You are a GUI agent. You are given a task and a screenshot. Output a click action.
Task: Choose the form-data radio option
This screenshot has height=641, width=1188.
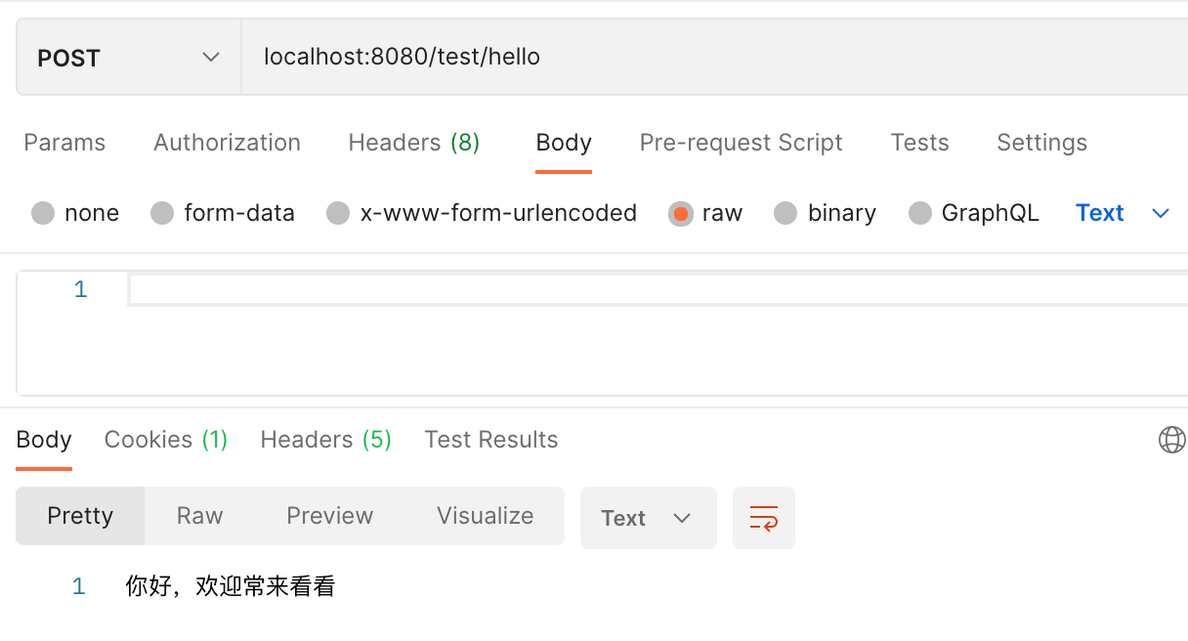point(162,213)
